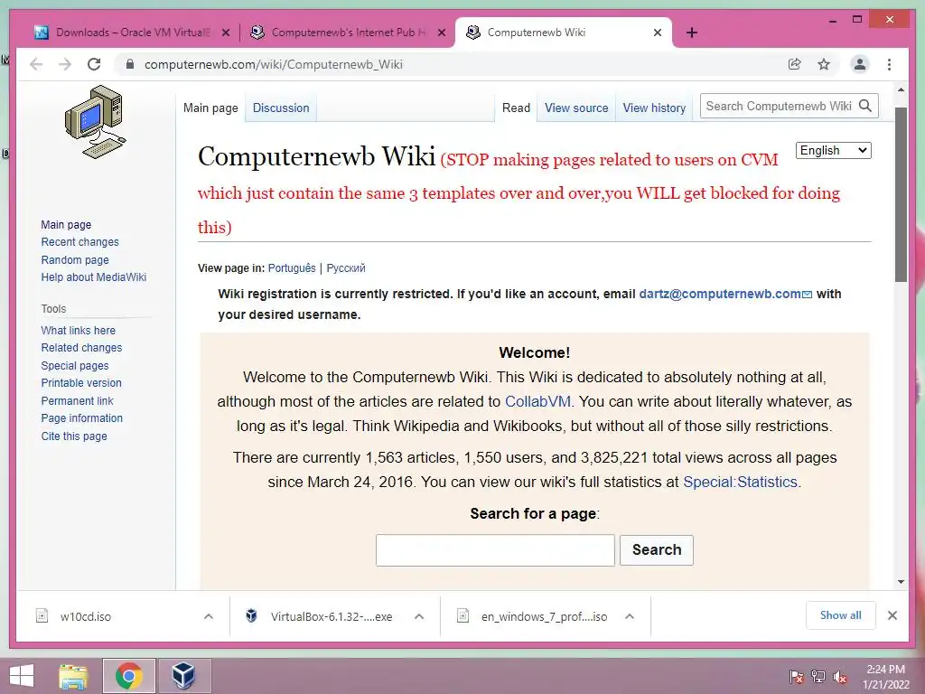Screen dimensions: 925x694
Task: Click the wiki search magnifier icon
Action: 865,107
